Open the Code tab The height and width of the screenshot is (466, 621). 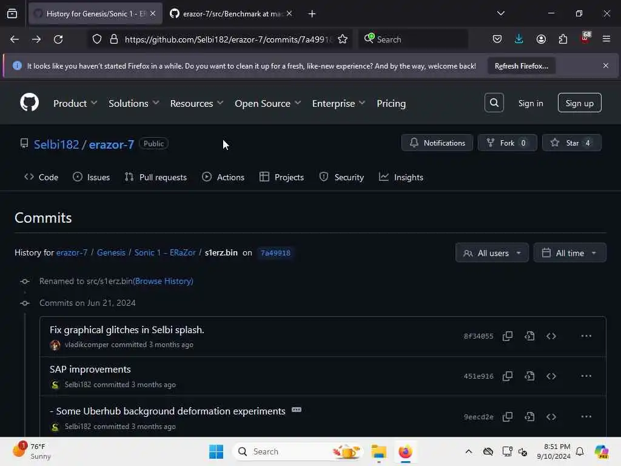click(x=41, y=177)
